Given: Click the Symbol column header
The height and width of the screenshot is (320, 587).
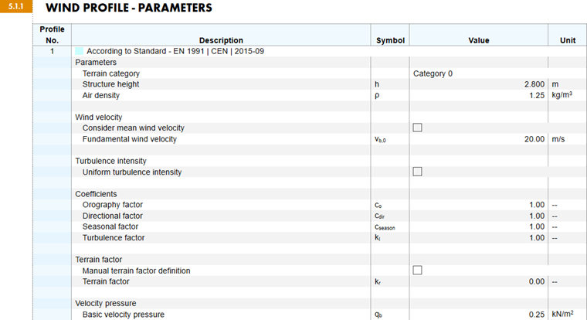Looking at the screenshot, I should [x=390, y=40].
